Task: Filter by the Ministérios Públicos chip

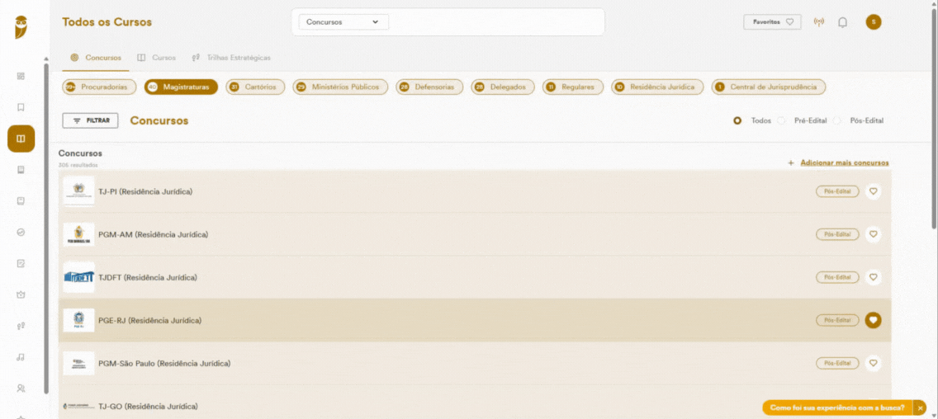Action: (x=340, y=87)
